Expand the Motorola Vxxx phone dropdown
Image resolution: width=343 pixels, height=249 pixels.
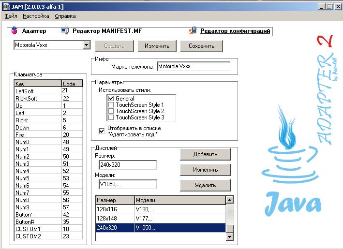point(87,45)
